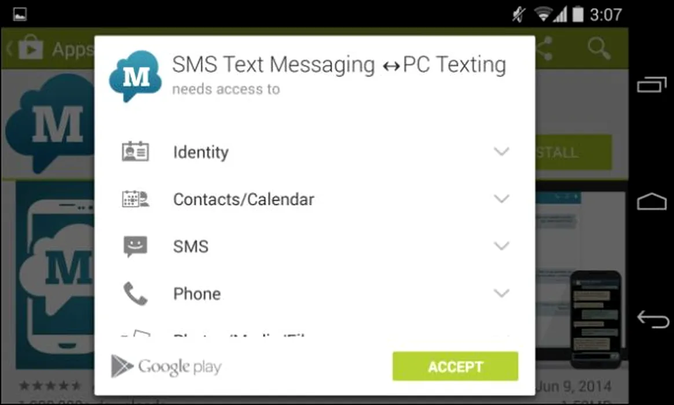Expand the Identity permission chevron
Image resolution: width=674 pixels, height=405 pixels.
click(501, 152)
